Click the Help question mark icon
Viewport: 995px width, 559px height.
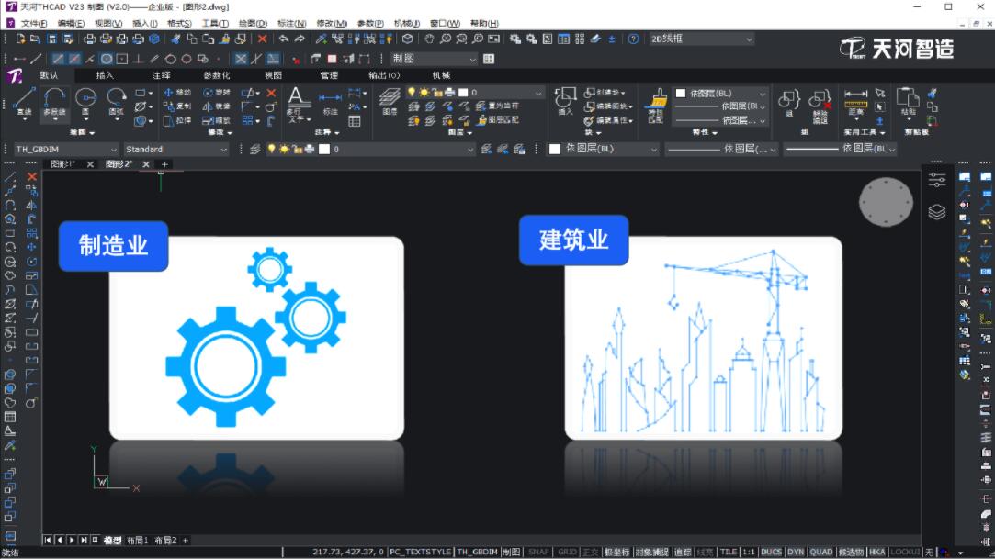pyautogui.click(x=633, y=39)
